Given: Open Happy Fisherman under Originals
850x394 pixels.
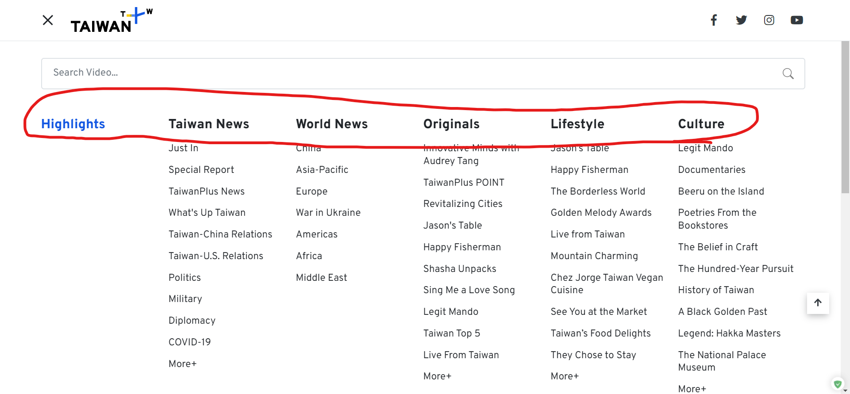Looking at the screenshot, I should click(462, 247).
